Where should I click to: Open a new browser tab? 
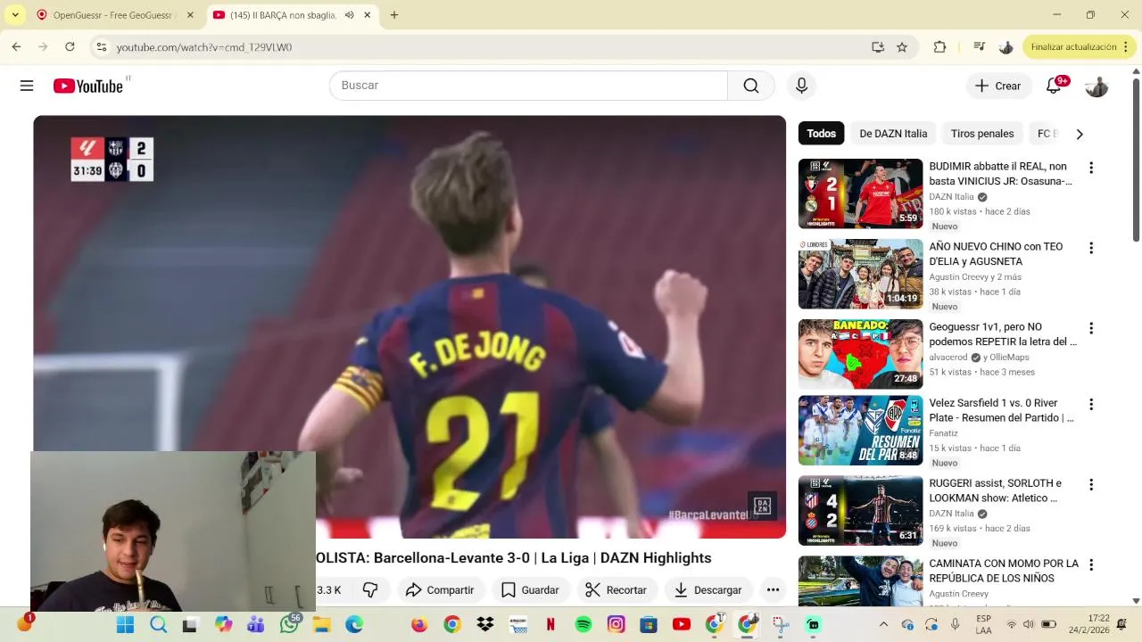[x=394, y=15]
